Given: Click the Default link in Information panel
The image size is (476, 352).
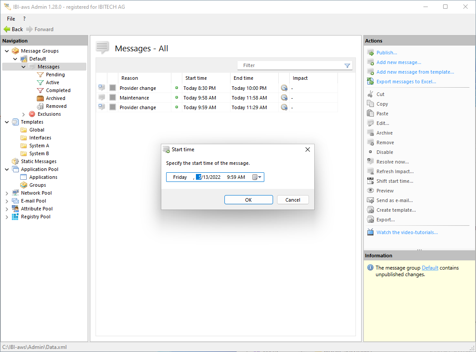Looking at the screenshot, I should 430,268.
